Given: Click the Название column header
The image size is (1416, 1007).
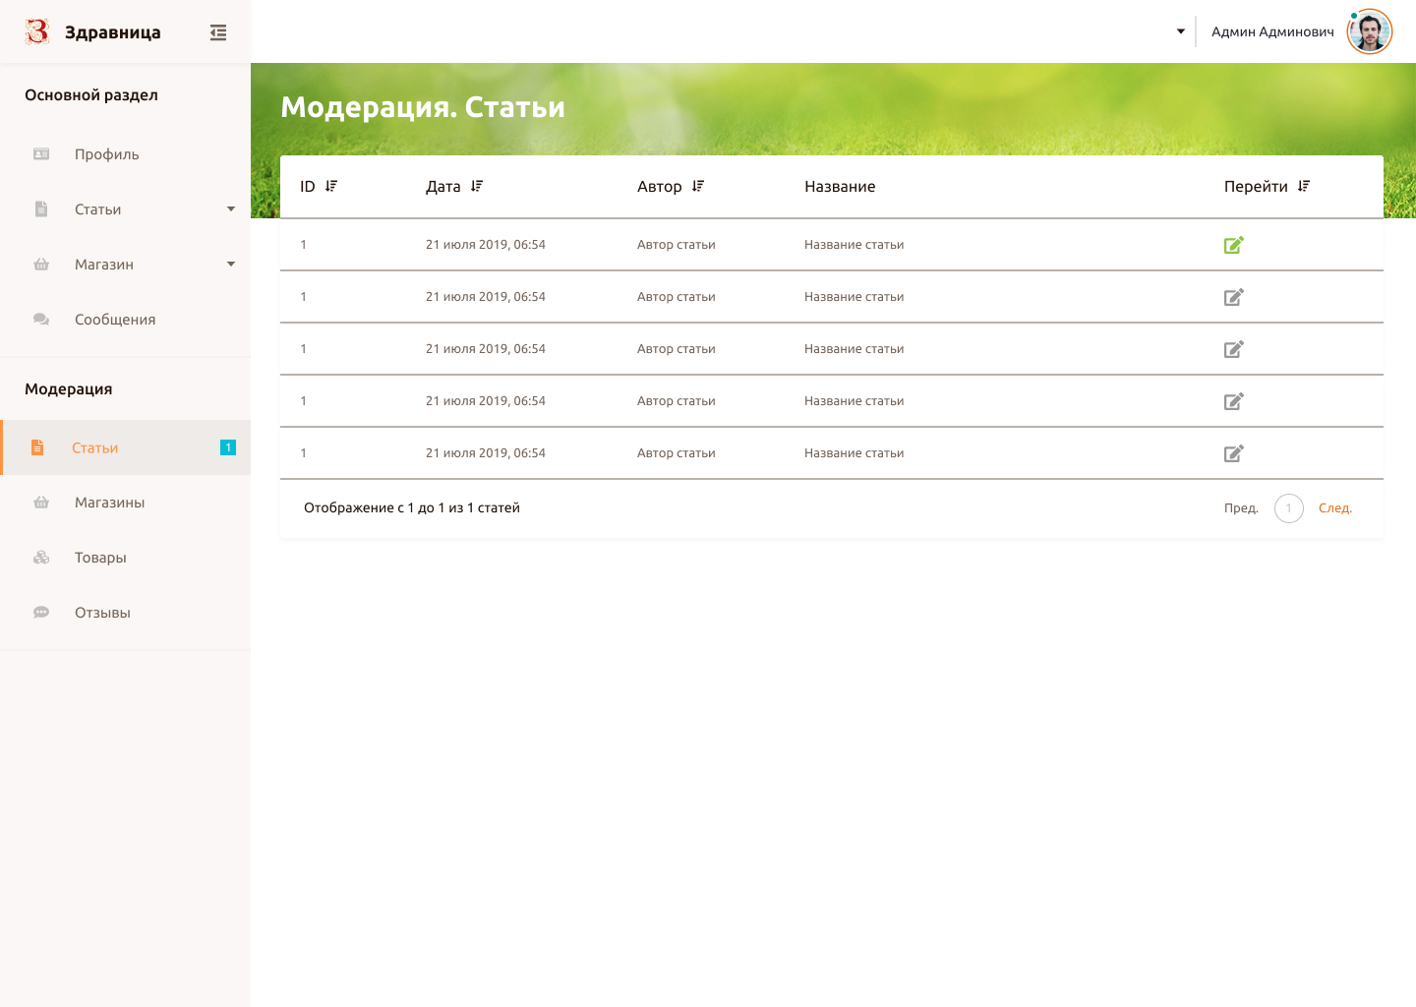Looking at the screenshot, I should pos(840,187).
